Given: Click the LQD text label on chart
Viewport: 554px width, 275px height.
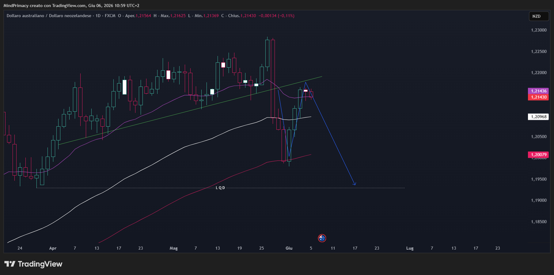Looking at the screenshot, I should [220, 188].
